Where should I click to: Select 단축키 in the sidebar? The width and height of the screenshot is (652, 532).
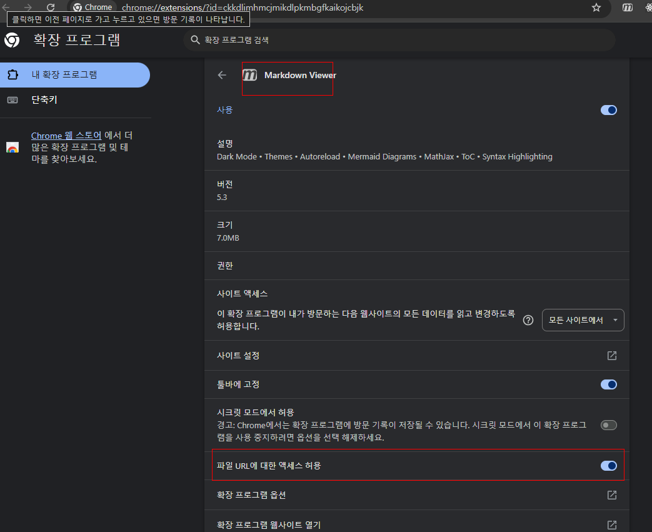pyautogui.click(x=75, y=100)
